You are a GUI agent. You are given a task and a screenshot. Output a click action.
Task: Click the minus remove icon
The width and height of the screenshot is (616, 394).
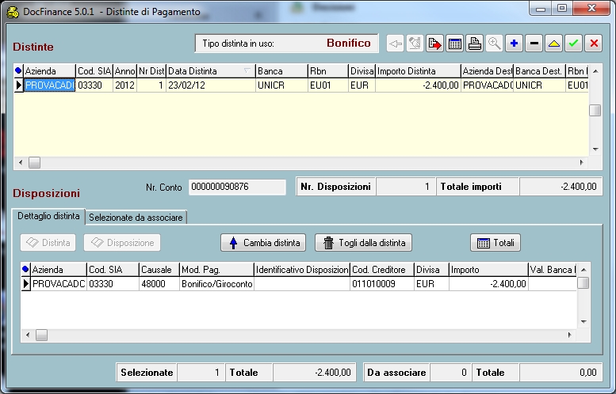pos(534,44)
